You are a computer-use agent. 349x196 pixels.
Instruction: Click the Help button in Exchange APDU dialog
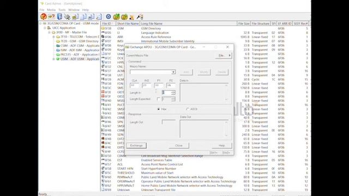tap(222, 145)
